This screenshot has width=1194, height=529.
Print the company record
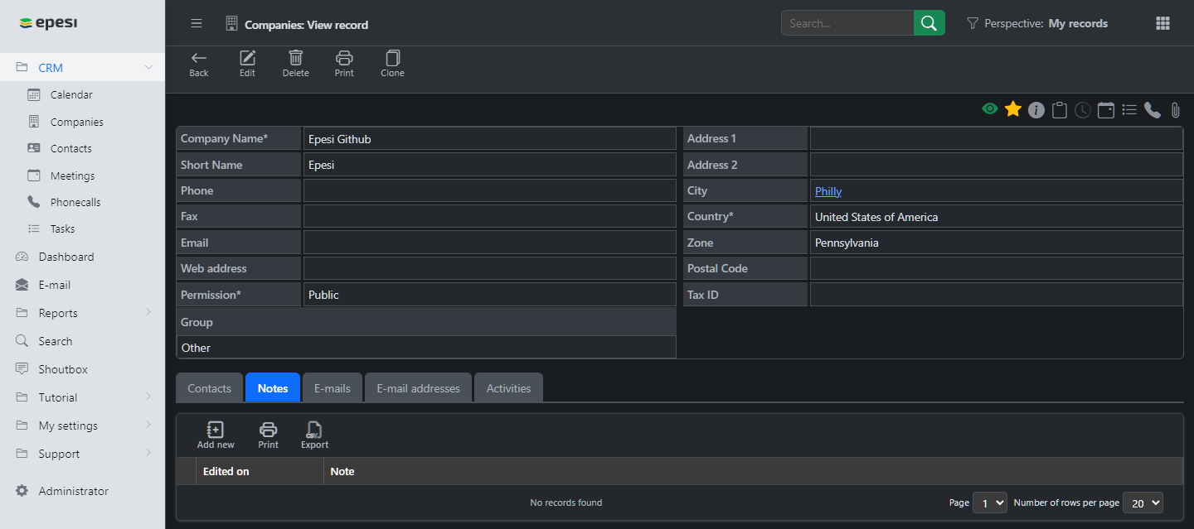coord(344,64)
